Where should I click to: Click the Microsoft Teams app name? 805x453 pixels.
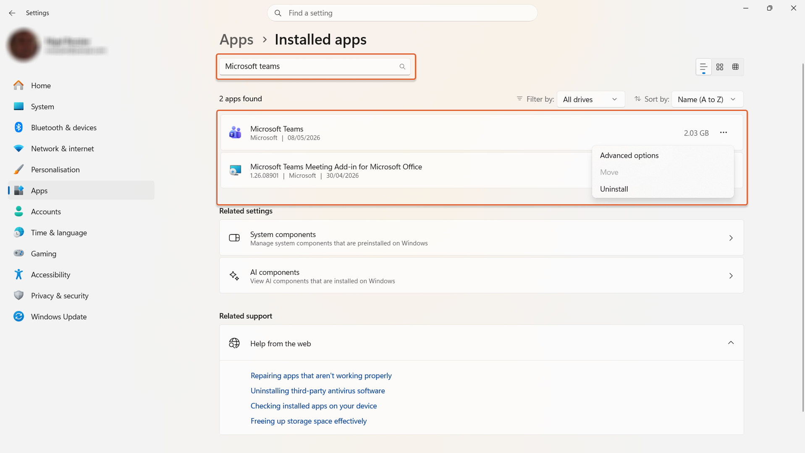tap(277, 129)
